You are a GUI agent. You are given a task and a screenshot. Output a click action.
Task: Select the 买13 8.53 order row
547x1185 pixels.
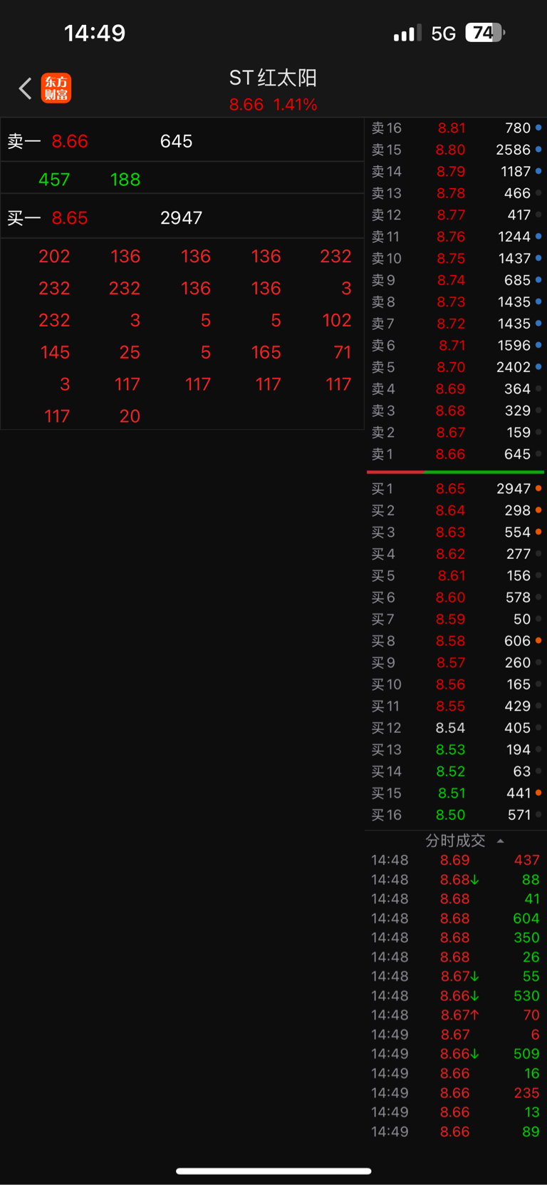click(x=456, y=749)
